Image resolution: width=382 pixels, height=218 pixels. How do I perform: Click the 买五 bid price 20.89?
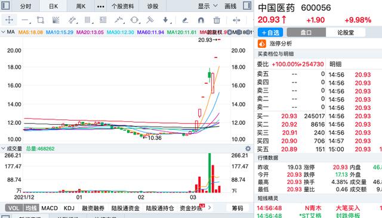289,149
